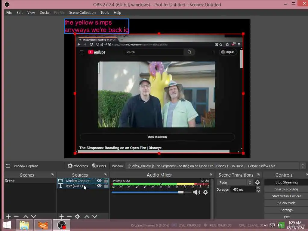Open File Explorer from taskbar
This screenshot has height=231, width=308.
pyautogui.click(x=24, y=225)
